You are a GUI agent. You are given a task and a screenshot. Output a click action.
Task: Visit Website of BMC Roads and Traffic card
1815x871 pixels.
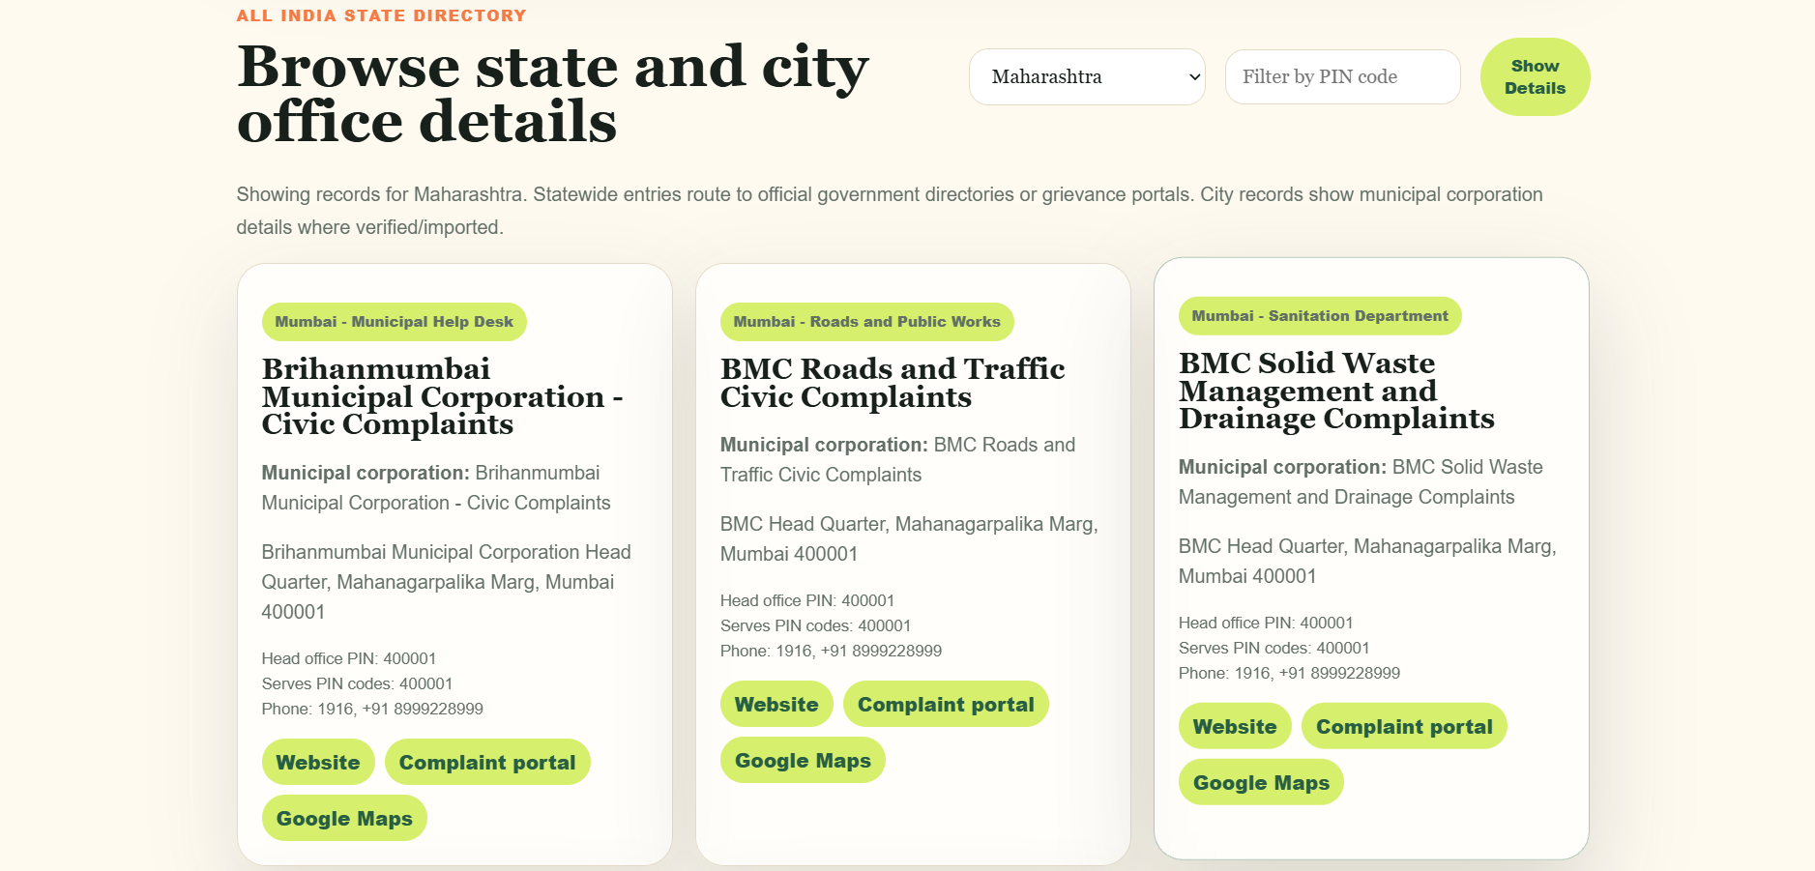776,704
